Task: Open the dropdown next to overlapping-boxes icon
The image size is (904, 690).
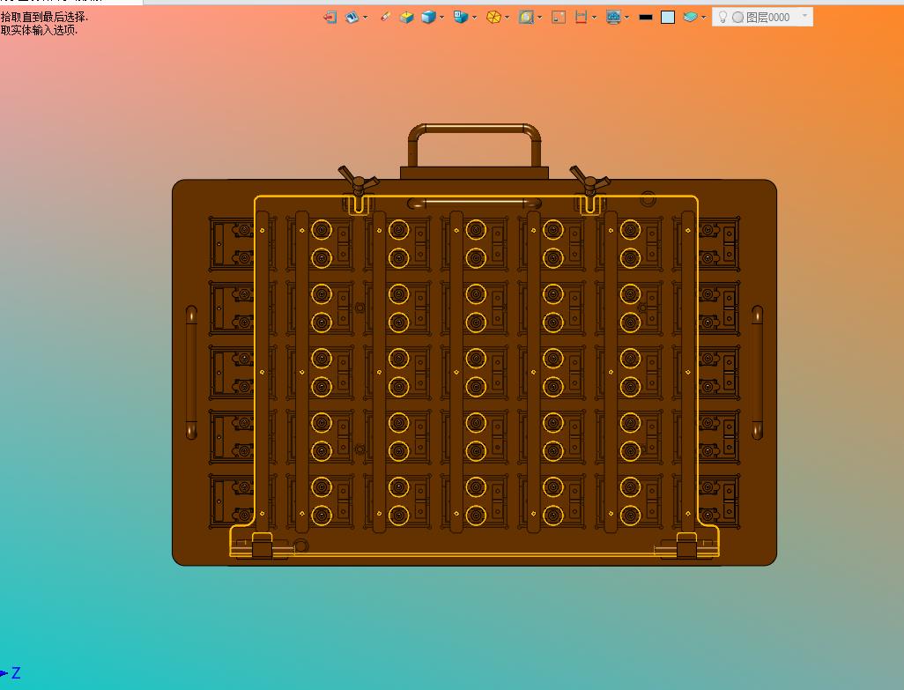Action: (474, 18)
